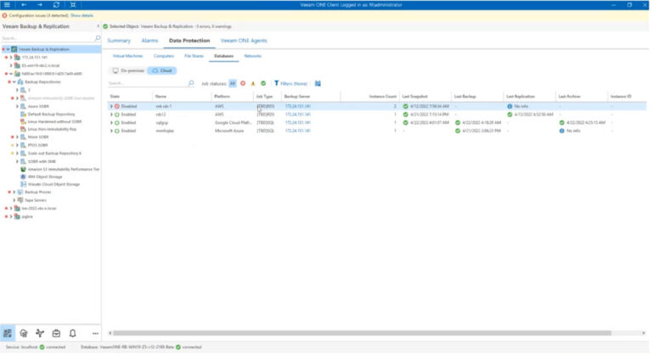Toggle the green success job status filter
The image size is (652, 356).
tap(263, 84)
